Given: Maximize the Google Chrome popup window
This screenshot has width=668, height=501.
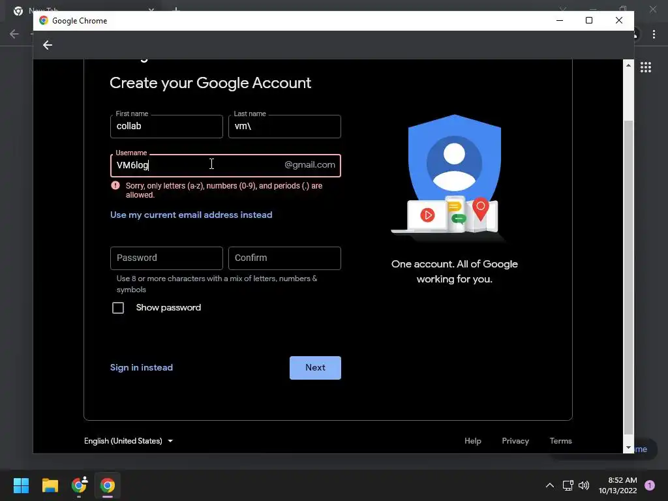Looking at the screenshot, I should tap(589, 20).
